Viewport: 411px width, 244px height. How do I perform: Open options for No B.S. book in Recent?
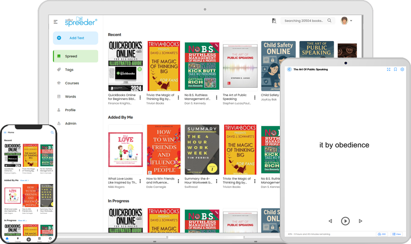coord(217,98)
